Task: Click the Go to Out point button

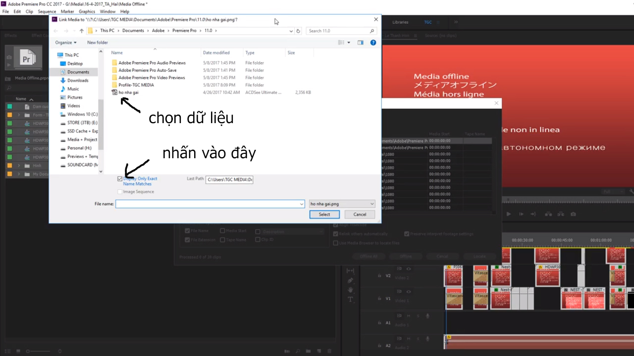Action: (533, 214)
